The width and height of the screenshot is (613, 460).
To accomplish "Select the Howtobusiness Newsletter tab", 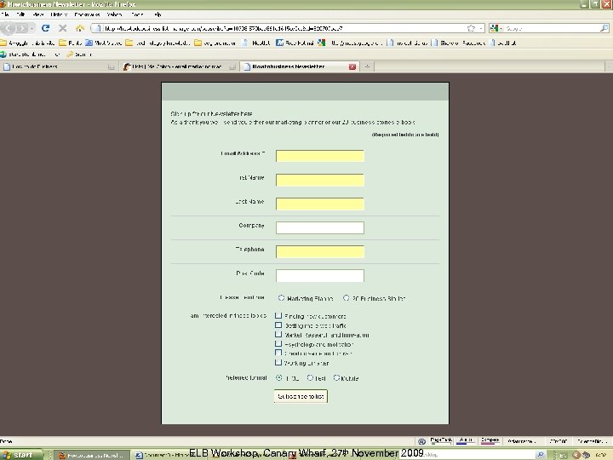I will point(299,67).
